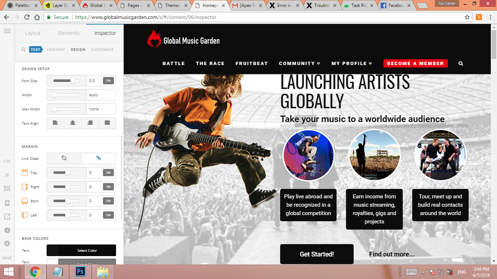This screenshot has height=279, width=497.
Task: Click the Max Width field showing none
Action: point(101,109)
